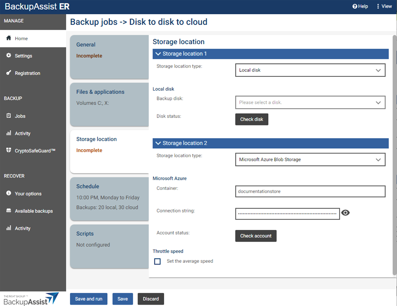
Task: Click the View three-dot menu icon
Action: tap(378, 6)
